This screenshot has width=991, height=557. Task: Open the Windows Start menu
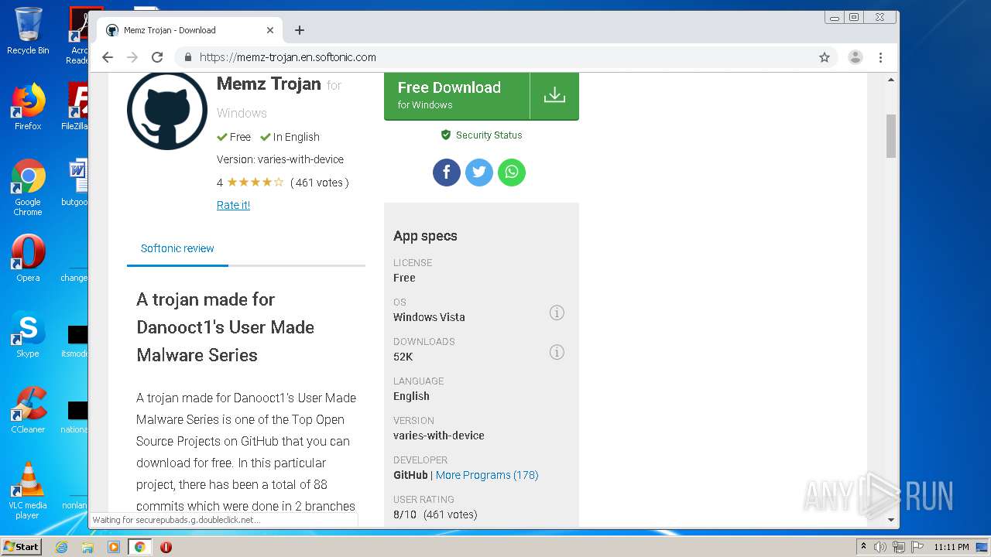coord(22,546)
